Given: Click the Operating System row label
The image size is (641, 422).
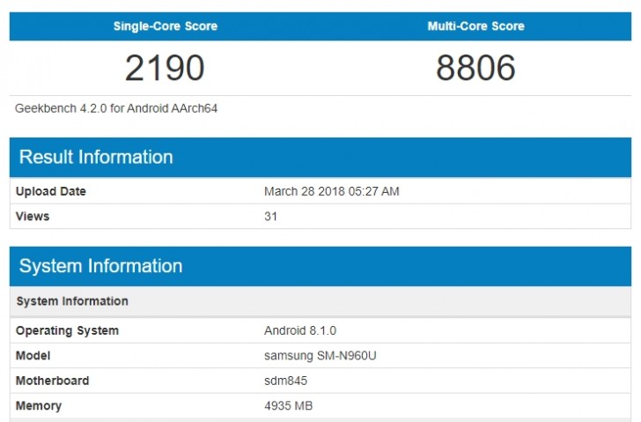Looking at the screenshot, I should 67,330.
